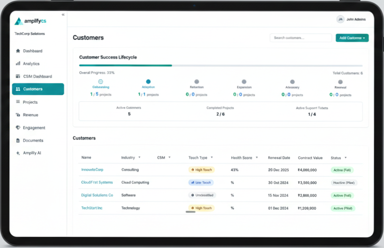The width and height of the screenshot is (384, 248).
Task: Click the 01 Dec 2024 renewal date
Action: pos(278,208)
